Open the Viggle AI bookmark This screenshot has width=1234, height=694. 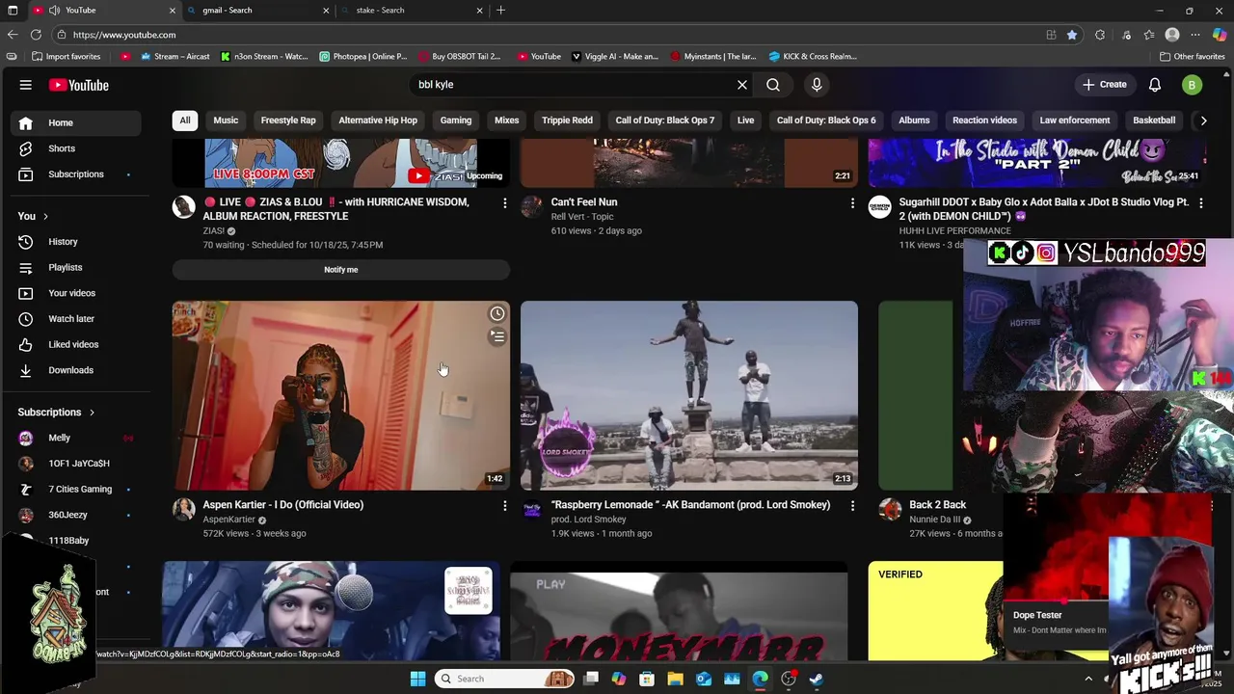(x=615, y=56)
